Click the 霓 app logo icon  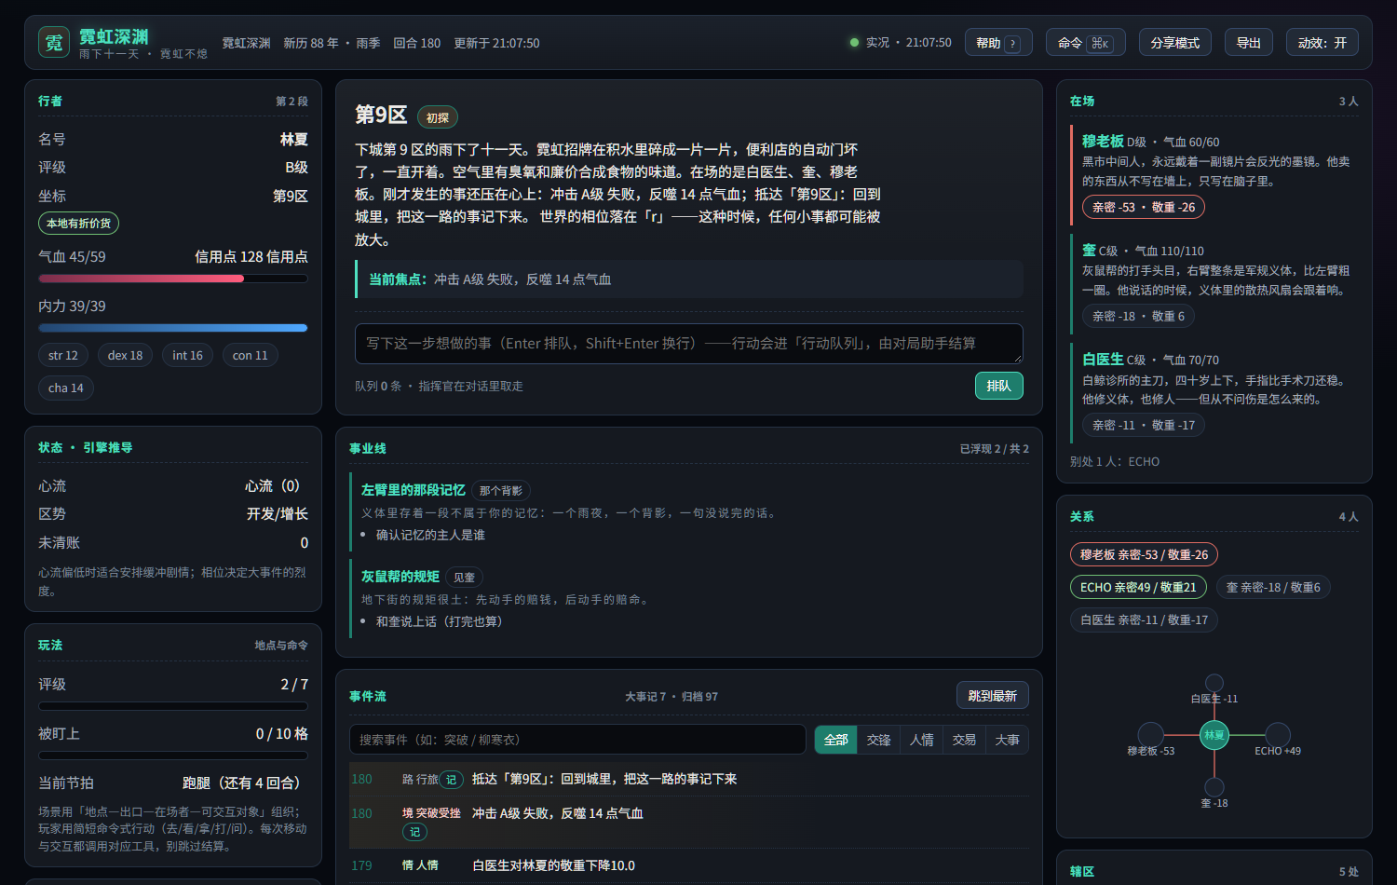coord(54,42)
